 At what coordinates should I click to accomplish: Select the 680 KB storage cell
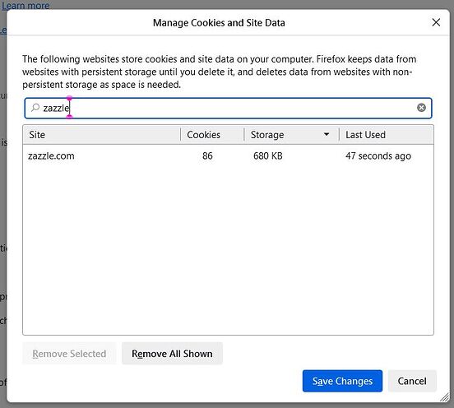point(268,155)
